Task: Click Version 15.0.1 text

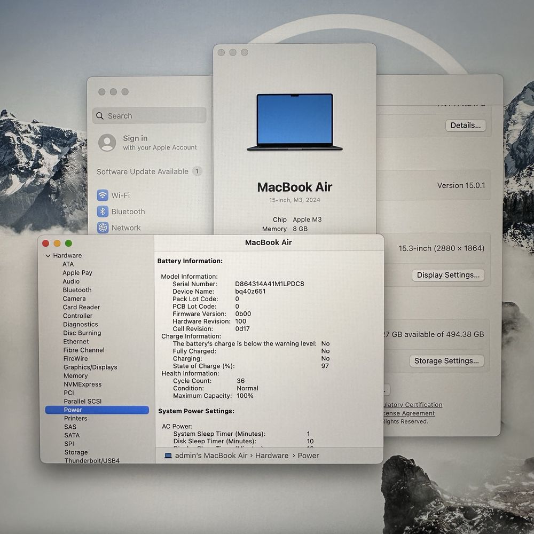Action: point(461,185)
